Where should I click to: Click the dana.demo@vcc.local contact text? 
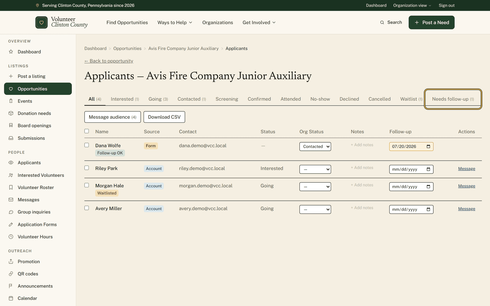coord(203,146)
